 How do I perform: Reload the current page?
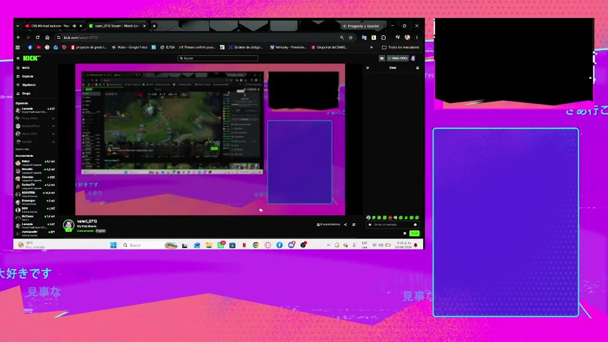38,38
